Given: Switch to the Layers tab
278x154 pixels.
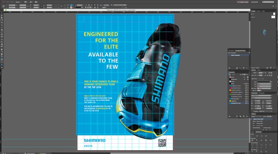Looking at the screenshot, I should pyautogui.click(x=258, y=11).
